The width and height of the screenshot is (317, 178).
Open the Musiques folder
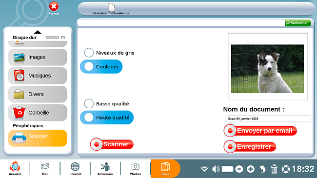38,76
